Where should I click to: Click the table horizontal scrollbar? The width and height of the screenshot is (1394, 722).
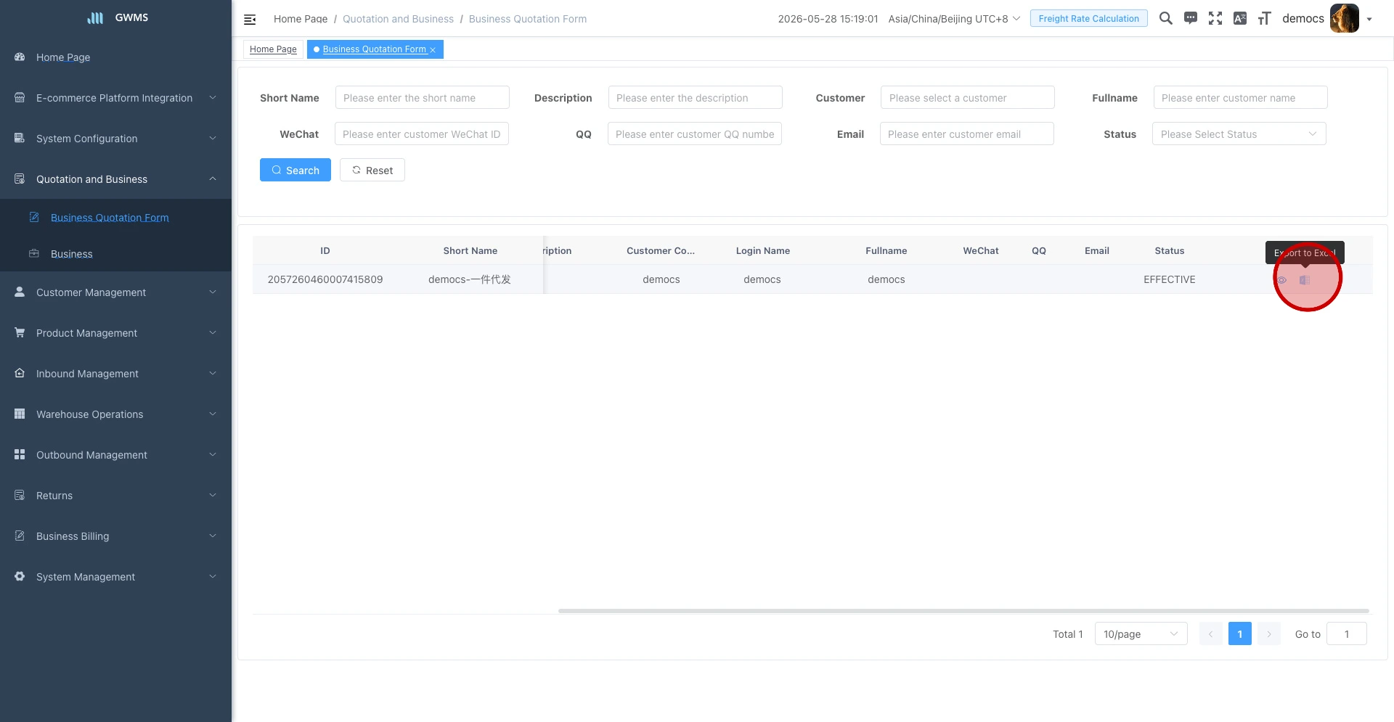tap(963, 611)
